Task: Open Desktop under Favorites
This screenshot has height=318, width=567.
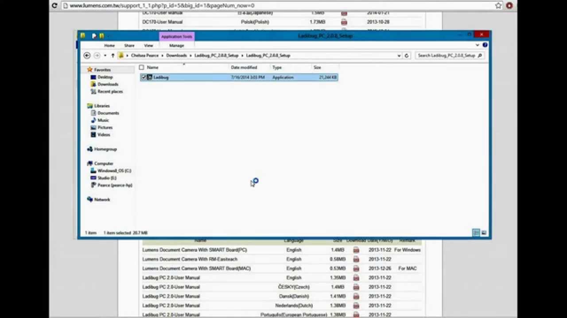Action: point(105,77)
